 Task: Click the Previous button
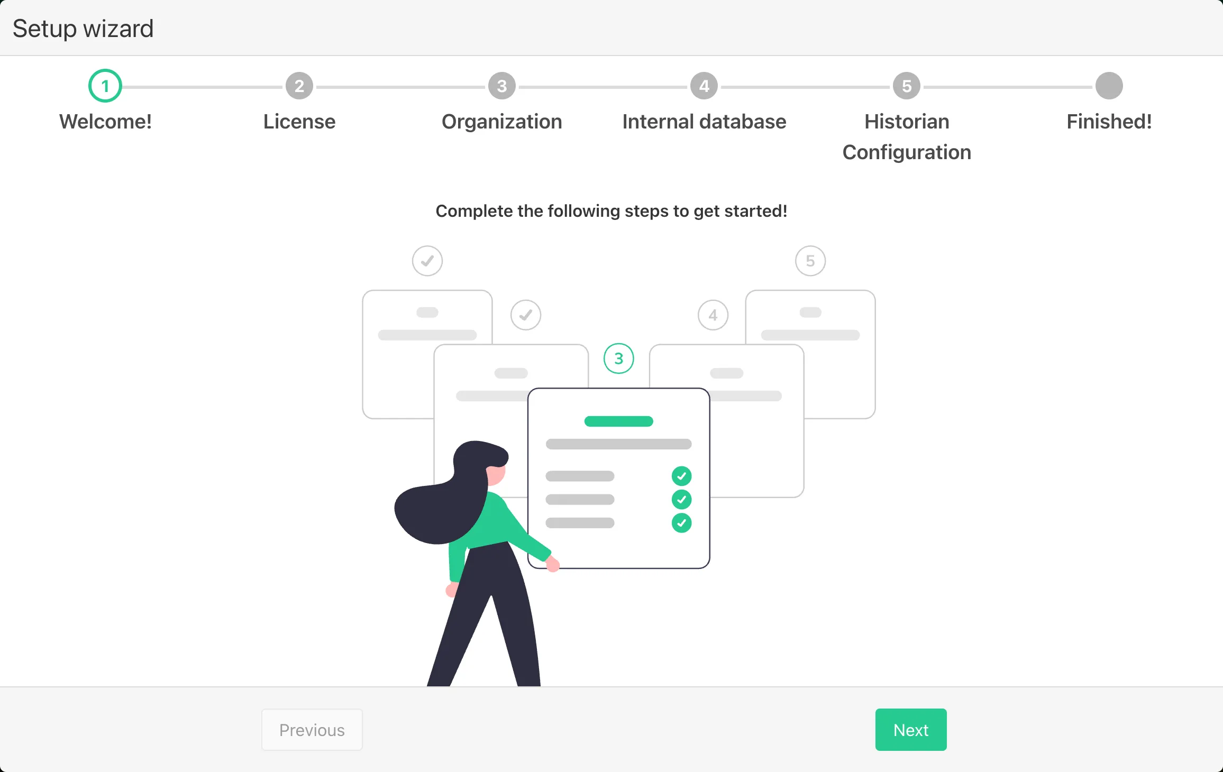(x=312, y=730)
